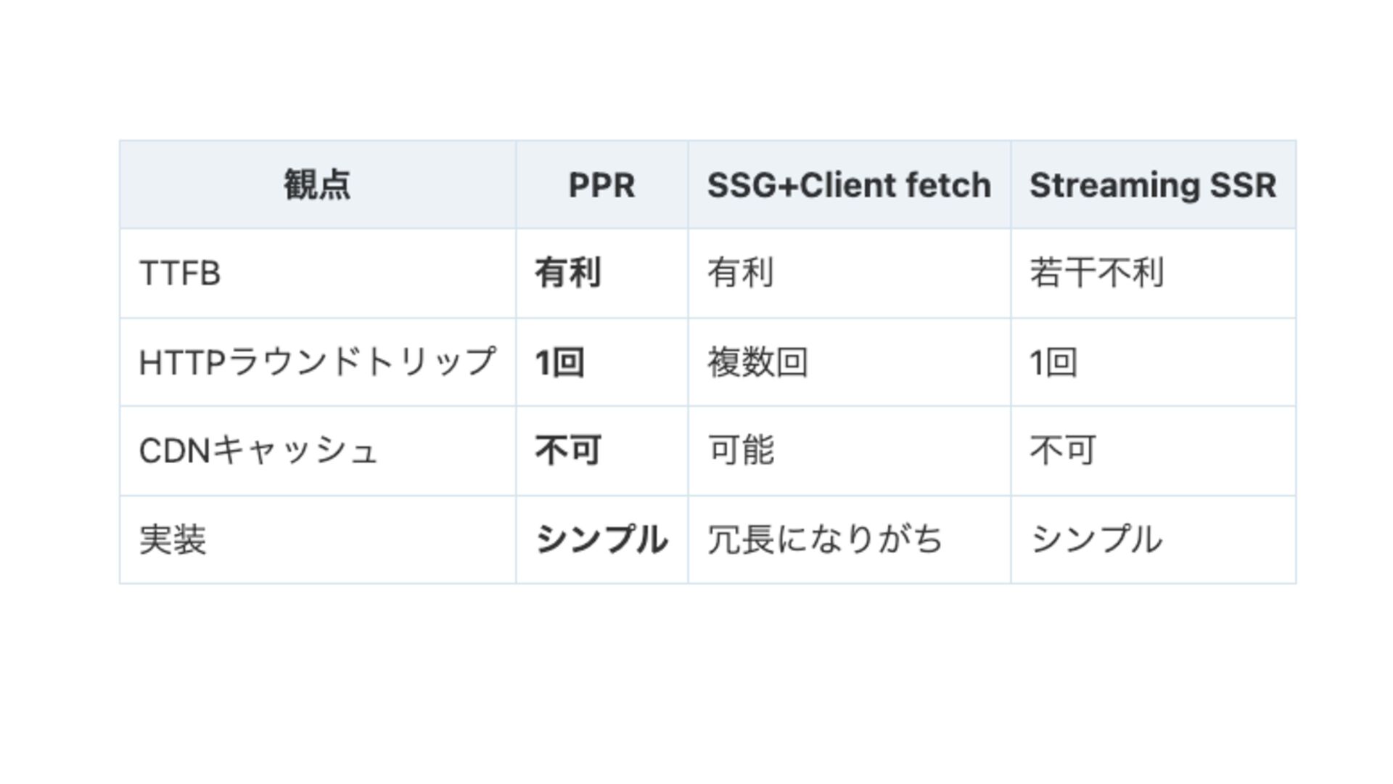Click the HTTPラウンドトリップ row label
This screenshot has width=1393, height=784.
tap(317, 362)
